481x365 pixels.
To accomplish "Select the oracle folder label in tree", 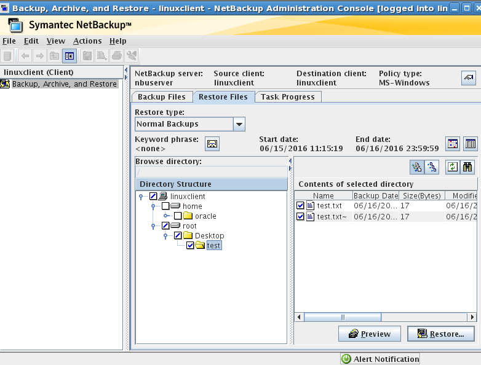I will click(x=205, y=216).
